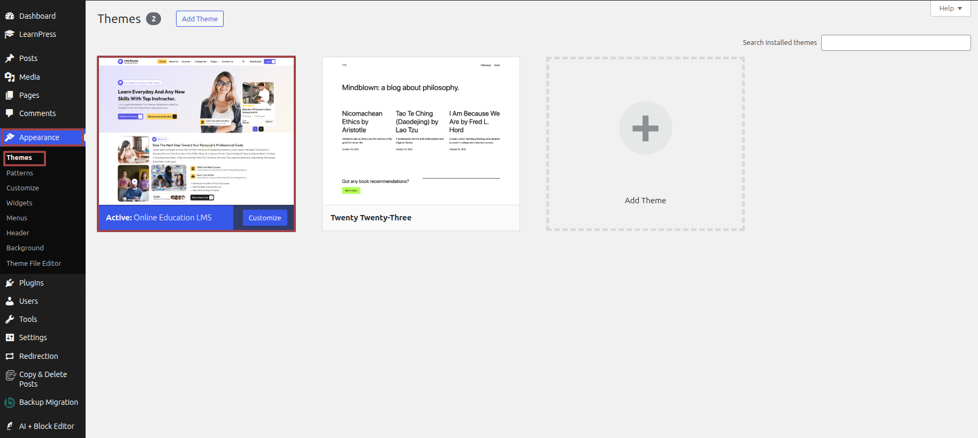Open the Settings menu
Image resolution: width=978 pixels, height=438 pixels.
33,337
